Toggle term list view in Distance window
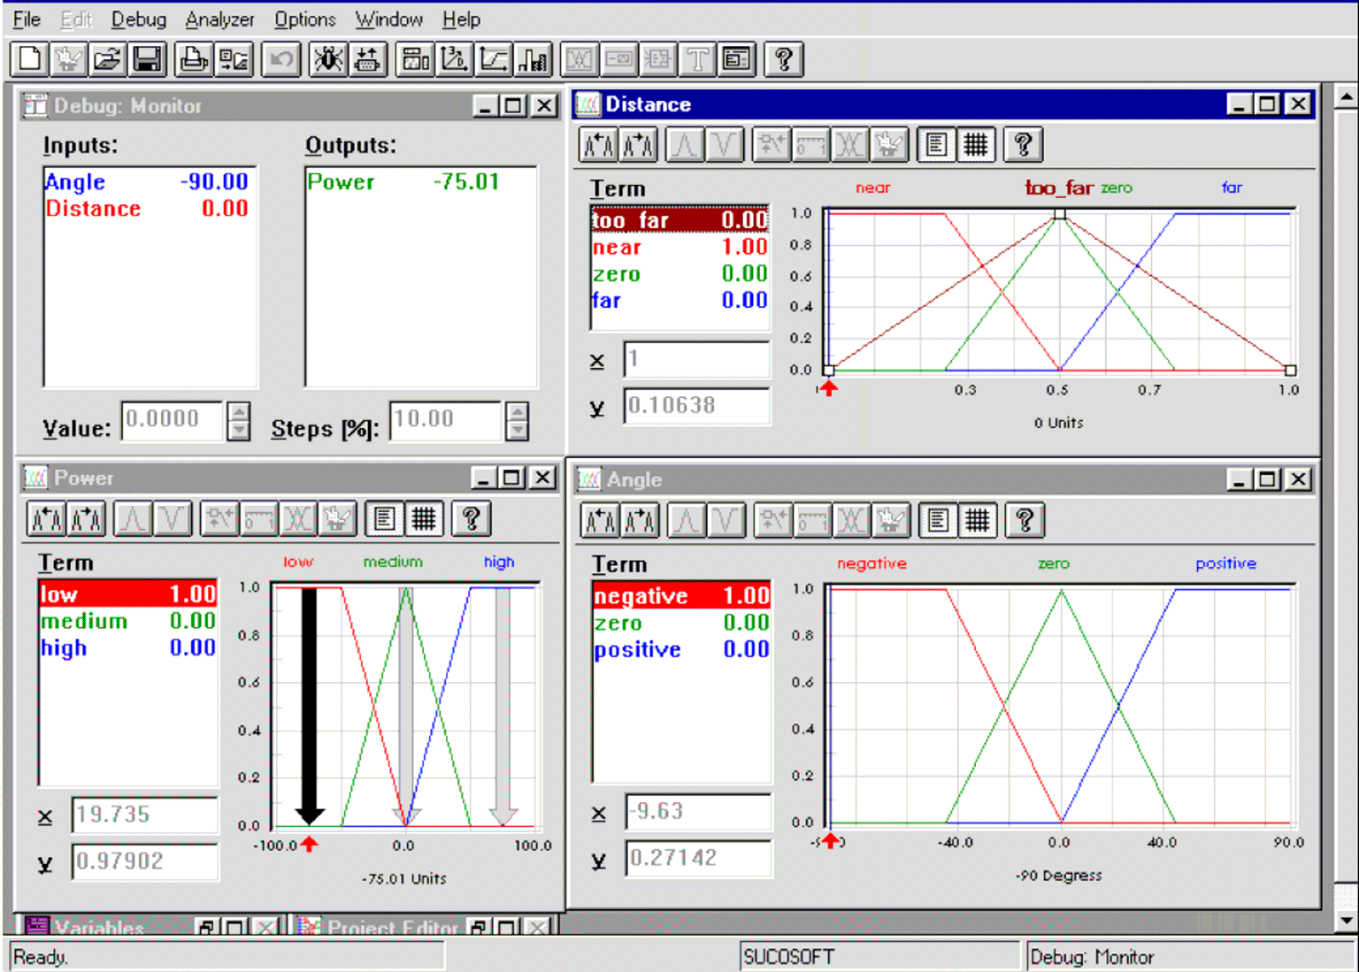Viewport: 1359px width, 972px height. pos(936,144)
